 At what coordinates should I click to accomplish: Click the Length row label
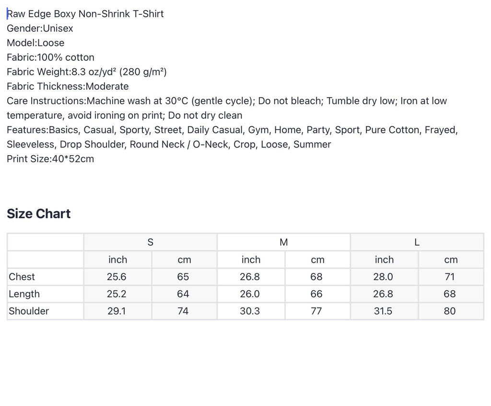click(24, 294)
